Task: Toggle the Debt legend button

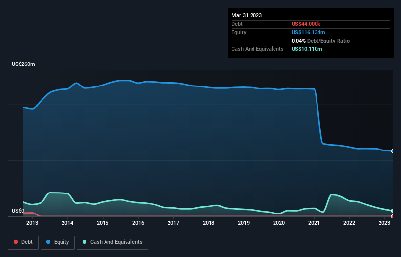Action: (23, 242)
